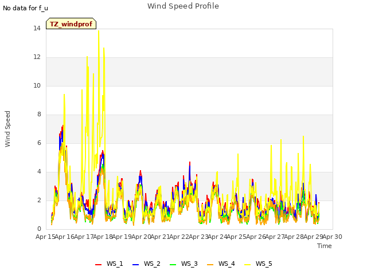This screenshot has height=275, width=367.
Task: Click the y-axis tick label 6
Action: click(39, 143)
